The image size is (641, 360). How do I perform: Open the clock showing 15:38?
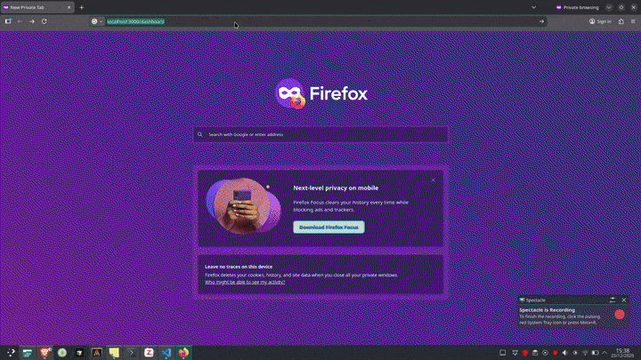pos(622,353)
